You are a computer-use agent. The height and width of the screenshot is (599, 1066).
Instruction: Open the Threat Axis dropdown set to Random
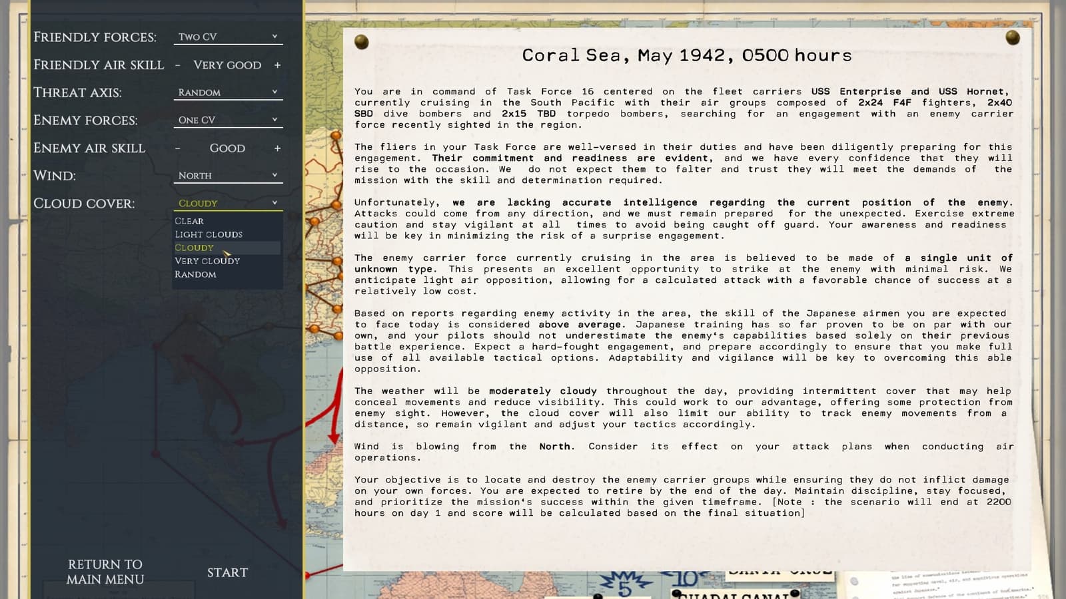tap(228, 92)
